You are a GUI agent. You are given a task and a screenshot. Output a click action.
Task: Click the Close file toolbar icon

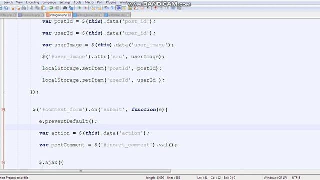(x=13, y=8)
